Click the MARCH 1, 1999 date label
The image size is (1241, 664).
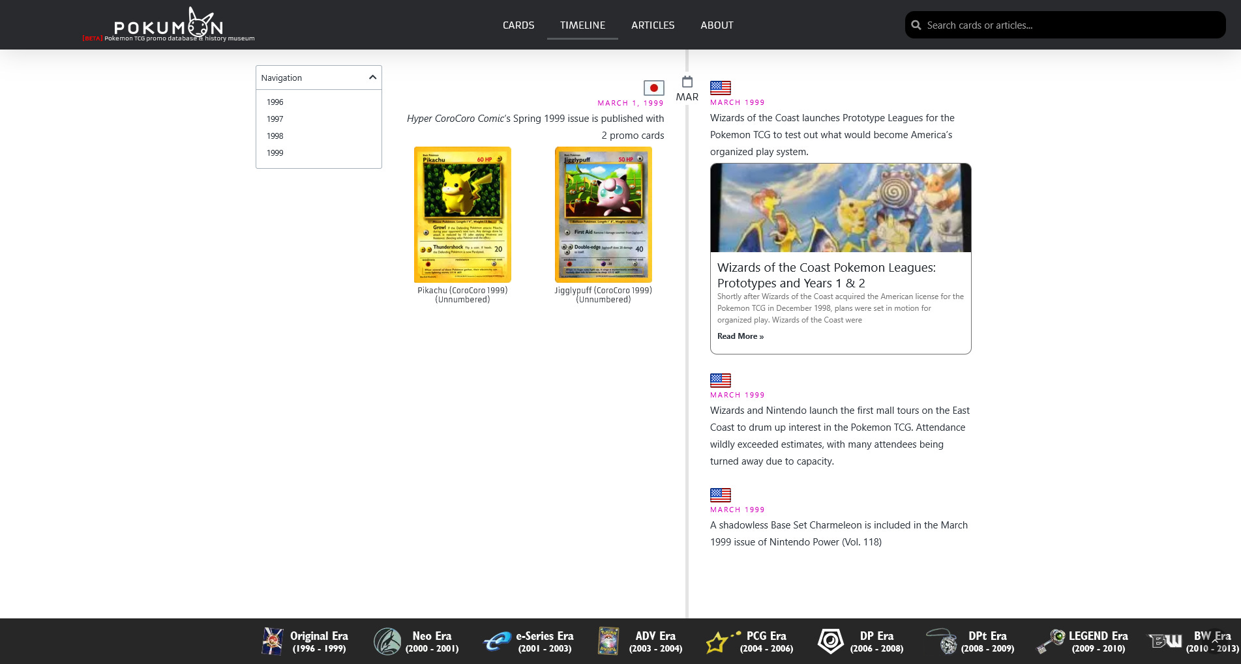click(x=631, y=103)
